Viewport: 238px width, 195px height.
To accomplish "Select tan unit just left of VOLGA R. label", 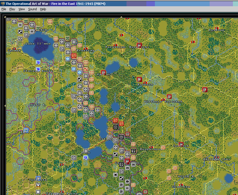I will pyautogui.click(x=169, y=178).
